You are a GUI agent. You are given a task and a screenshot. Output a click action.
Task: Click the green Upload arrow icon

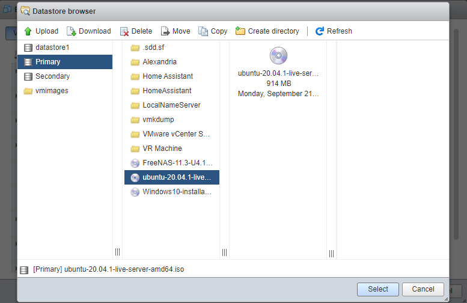tap(28, 31)
